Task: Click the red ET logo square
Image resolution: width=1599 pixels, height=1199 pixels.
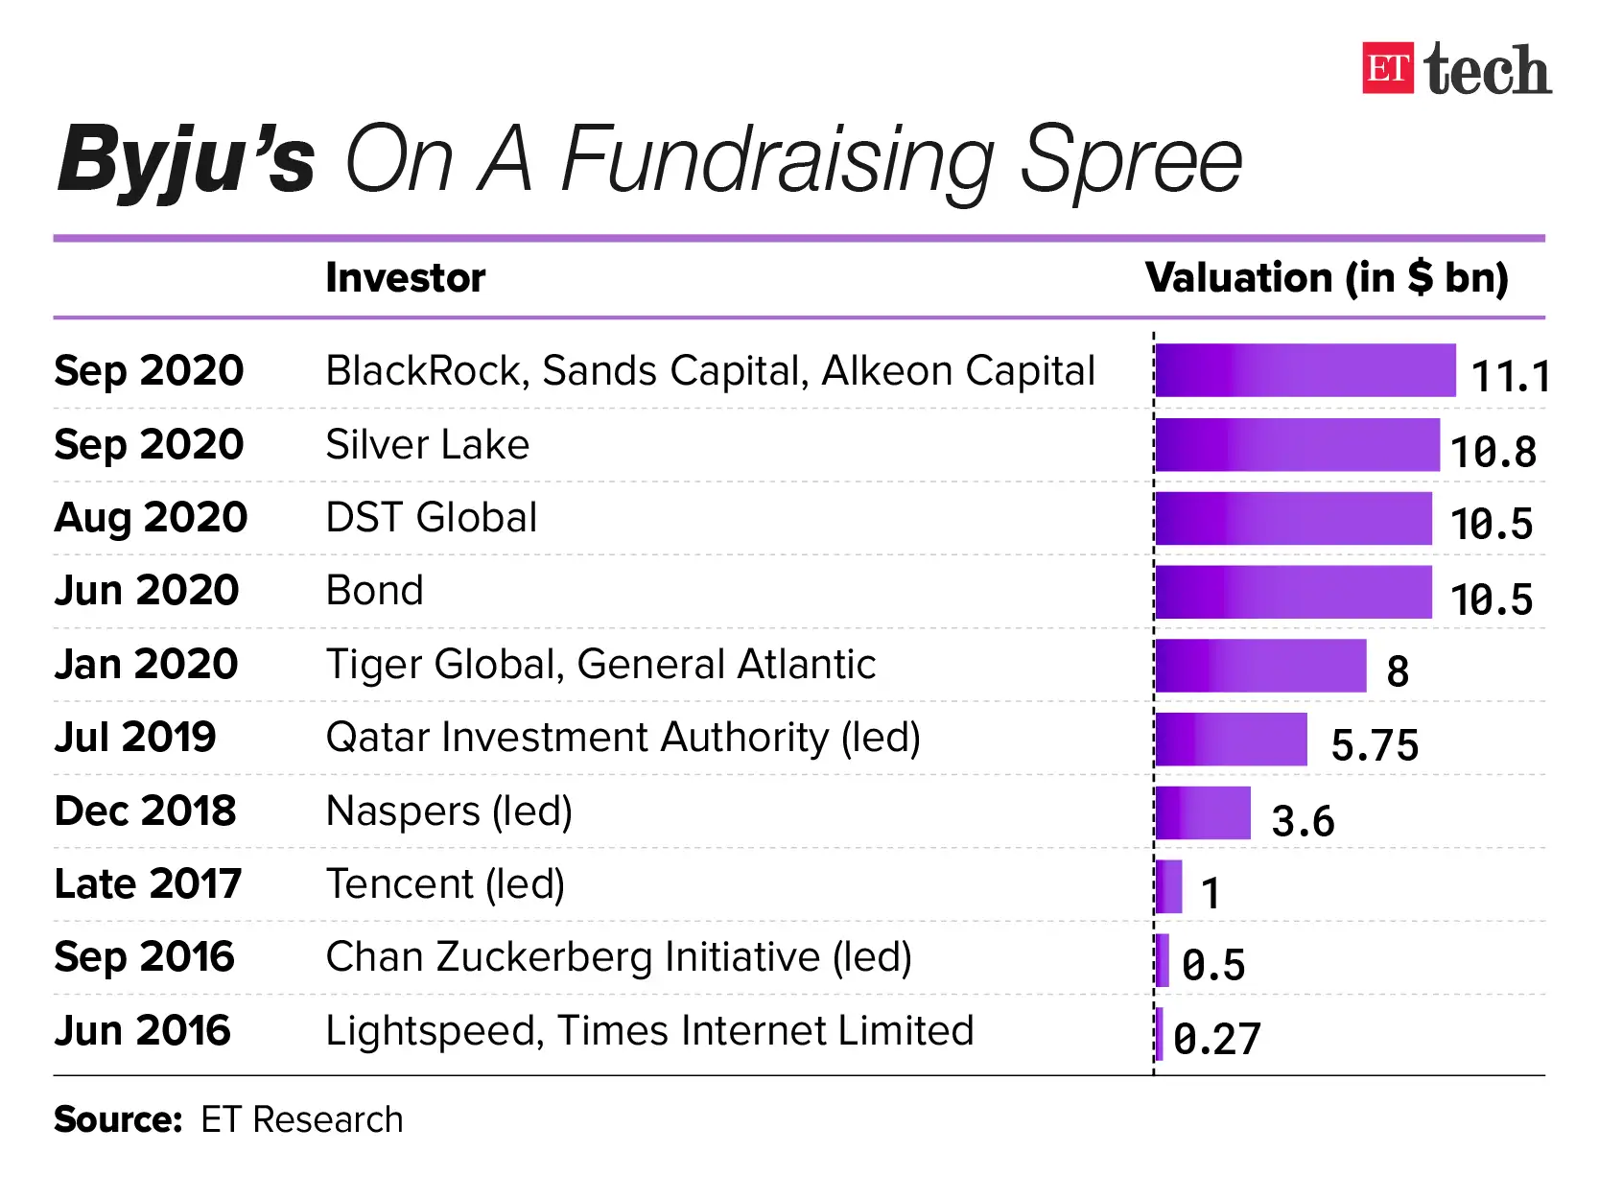Action: [1387, 68]
